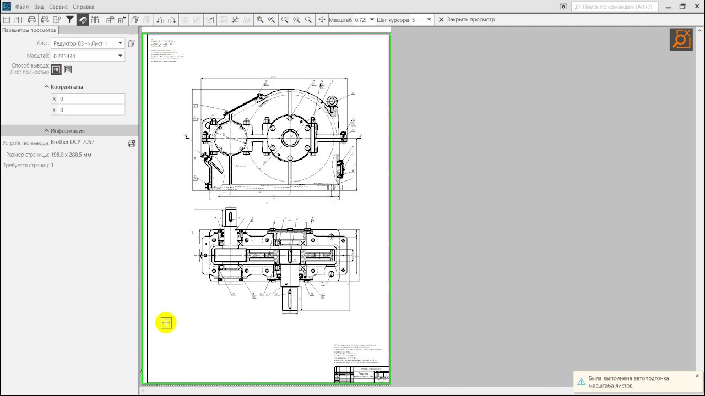Image resolution: width=705 pixels, height=396 pixels.
Task: Select the pan (four-arrow) tool in toolbar
Action: click(322, 20)
